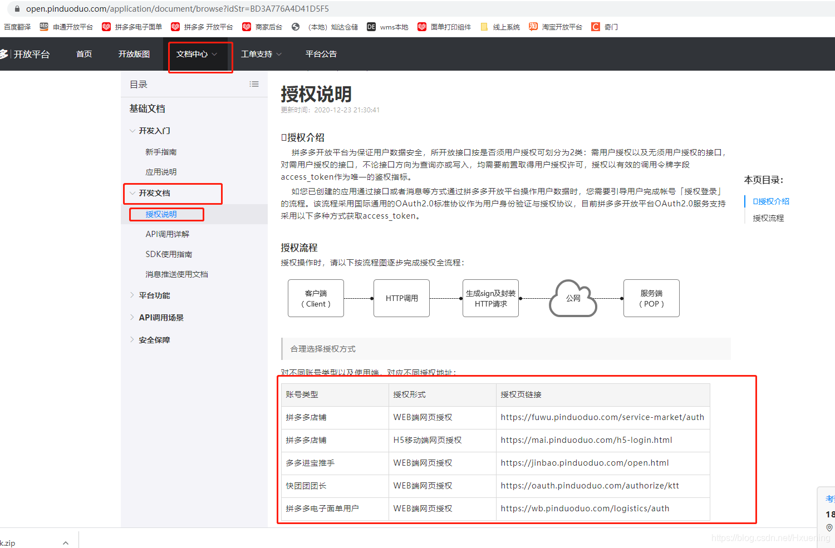This screenshot has height=548, width=835.
Task: Click the browser address bar URL
Action: (x=178, y=9)
